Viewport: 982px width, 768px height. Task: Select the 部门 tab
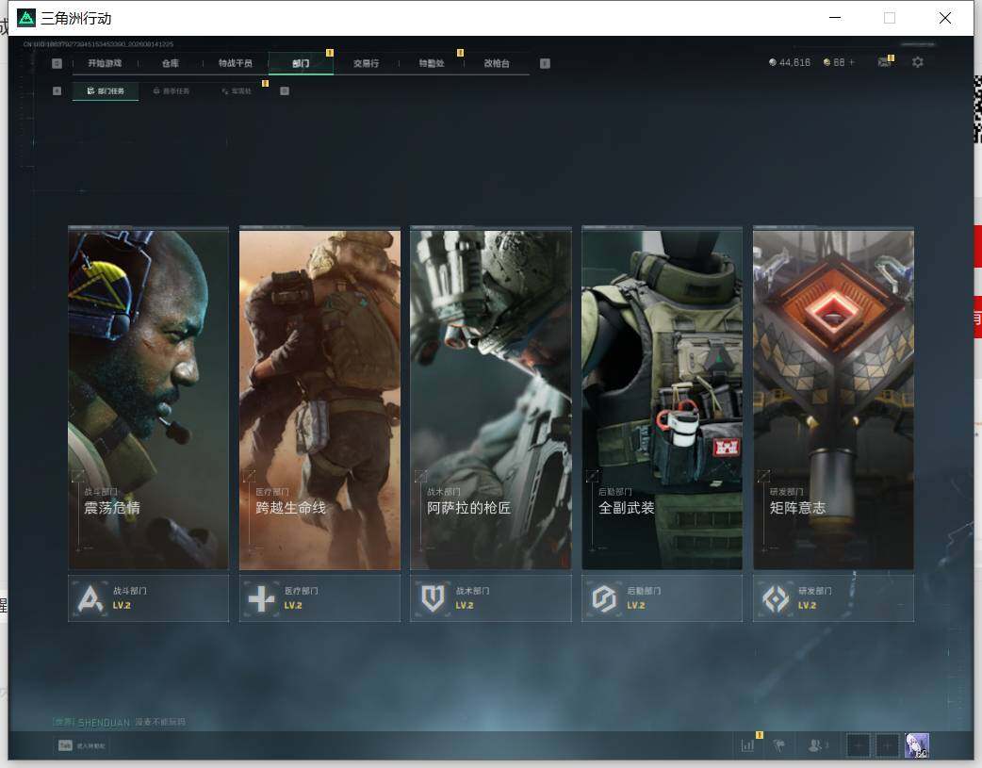point(301,63)
